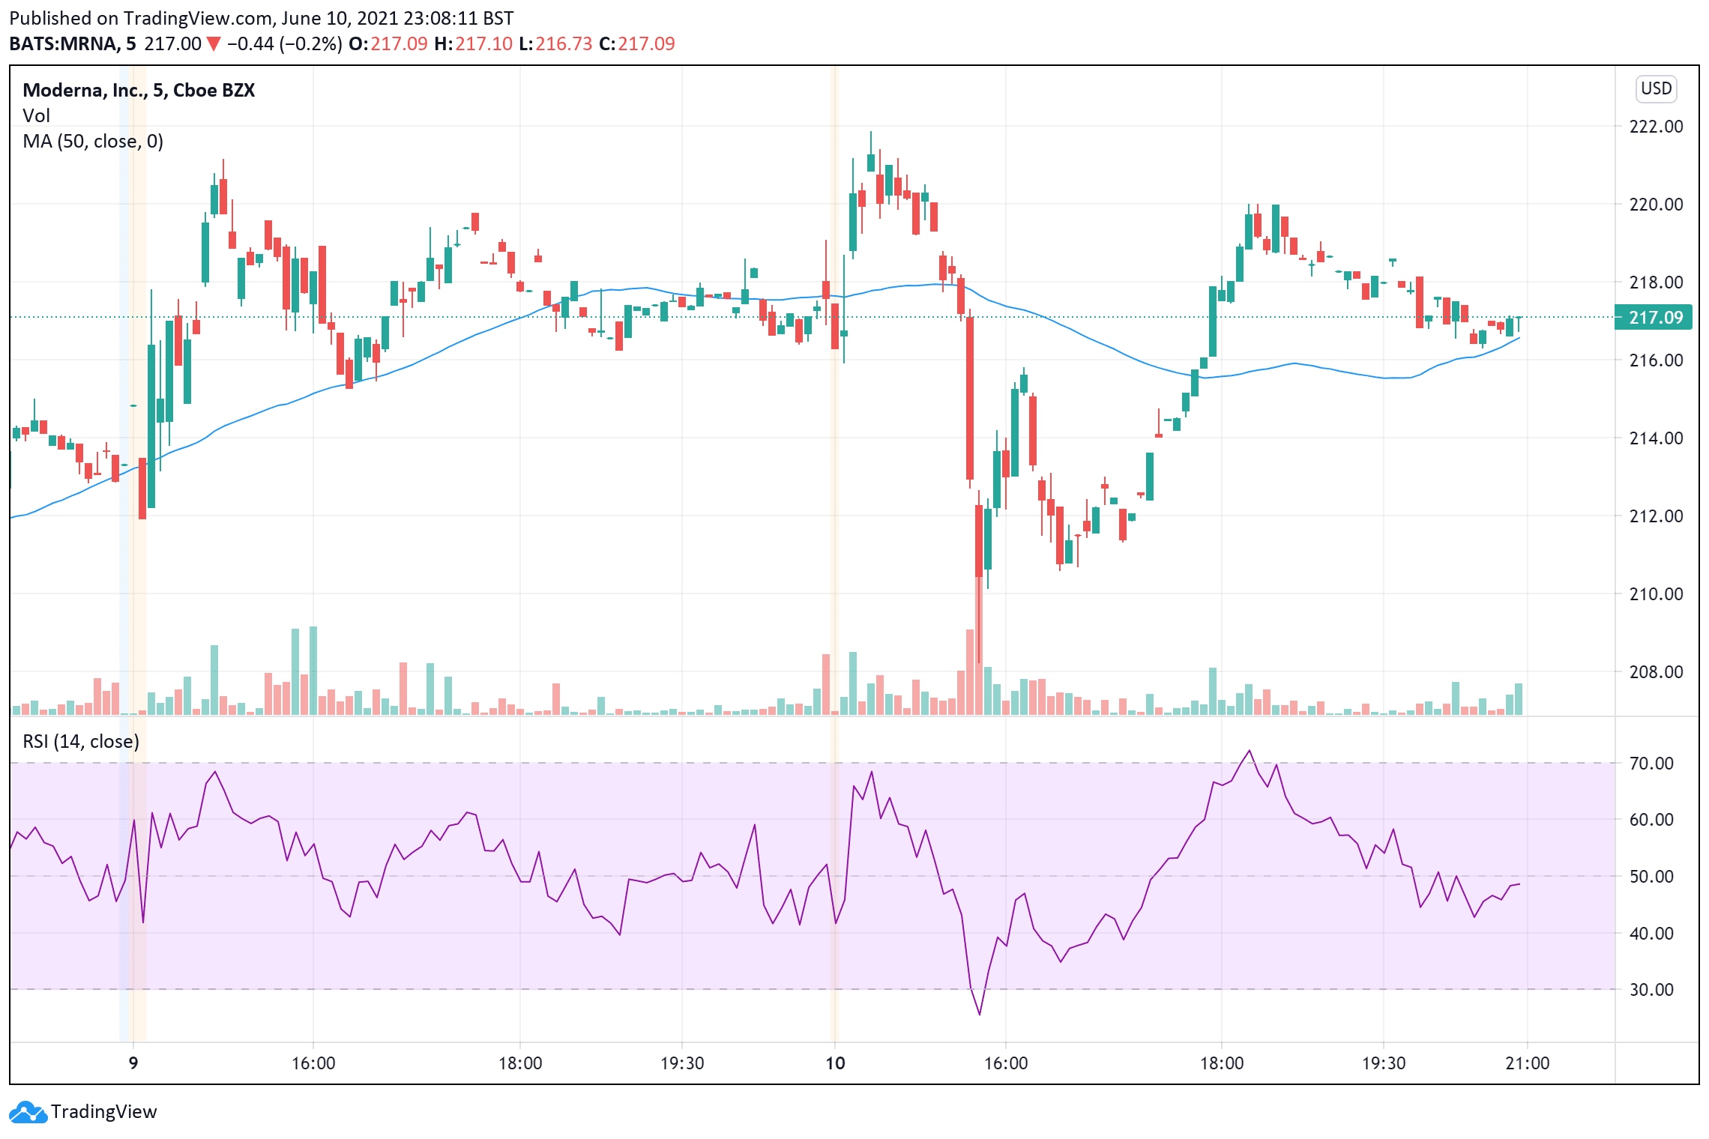Click the 21:00 time axis label
This screenshot has height=1139, width=1709.
(1527, 1063)
